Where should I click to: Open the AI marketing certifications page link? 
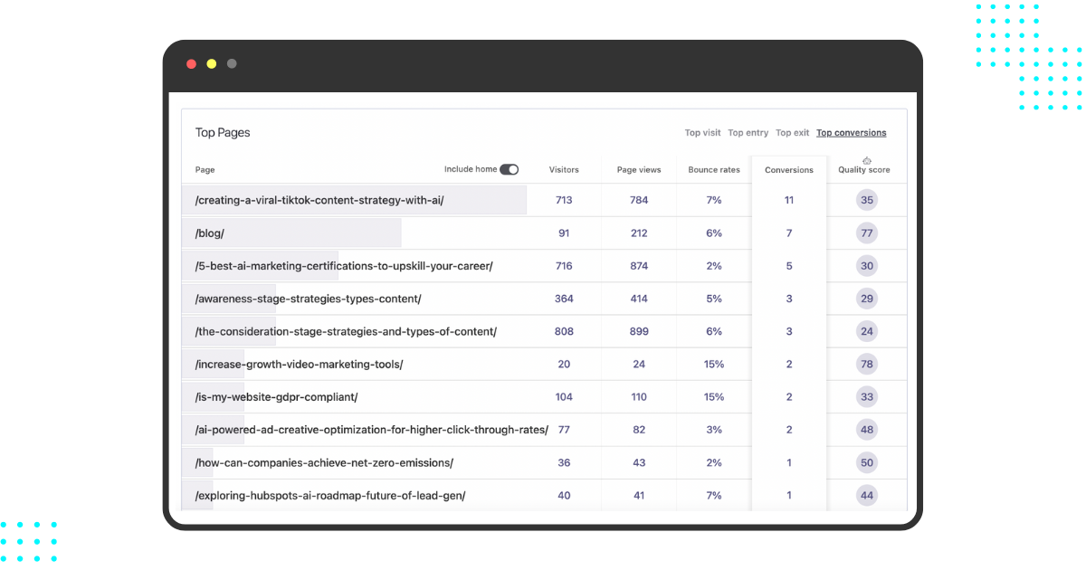pos(344,265)
